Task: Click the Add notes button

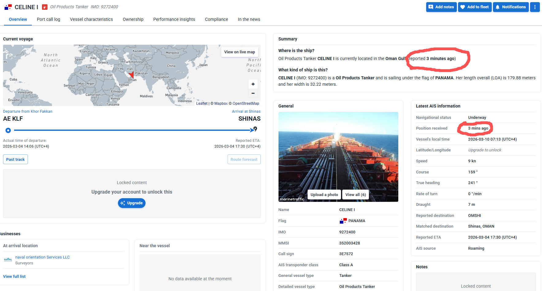Action: [x=441, y=7]
